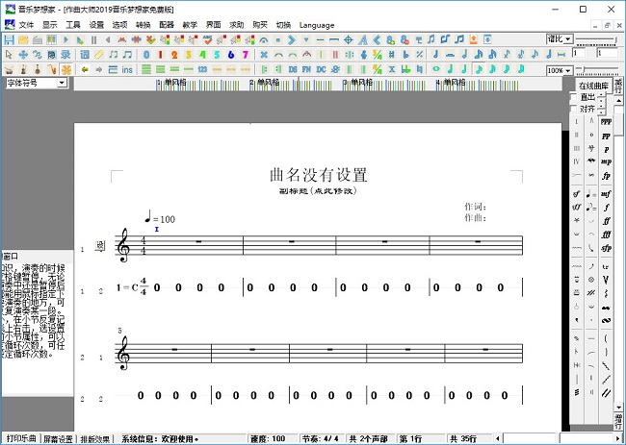Click the pause playback icon
626x445 pixels.
tap(93, 39)
